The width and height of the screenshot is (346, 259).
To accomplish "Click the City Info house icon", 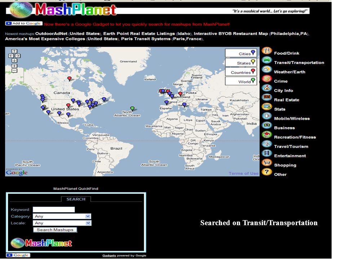I will tap(267, 88).
